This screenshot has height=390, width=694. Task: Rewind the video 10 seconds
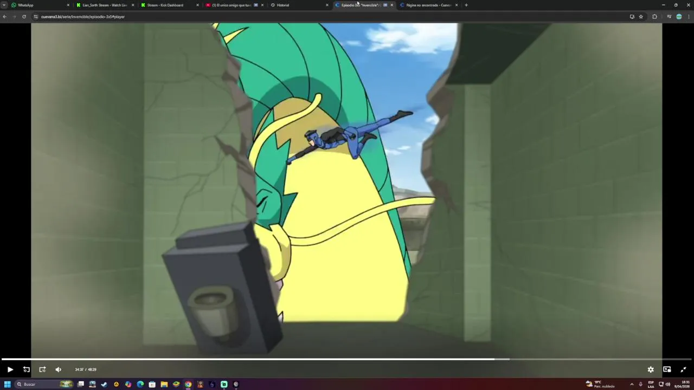coord(26,369)
